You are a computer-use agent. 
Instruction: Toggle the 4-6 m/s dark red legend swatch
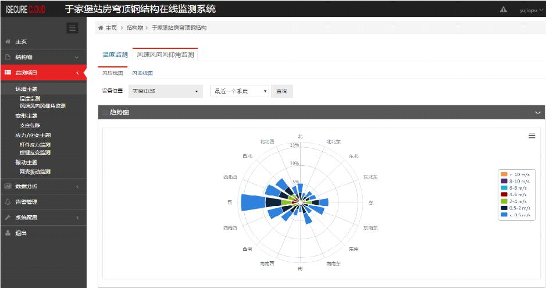[504, 194]
